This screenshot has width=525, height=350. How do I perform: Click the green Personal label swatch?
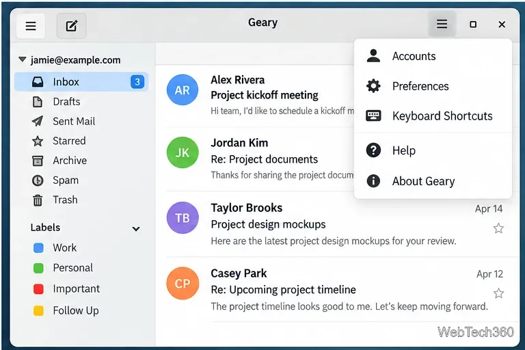click(x=38, y=268)
